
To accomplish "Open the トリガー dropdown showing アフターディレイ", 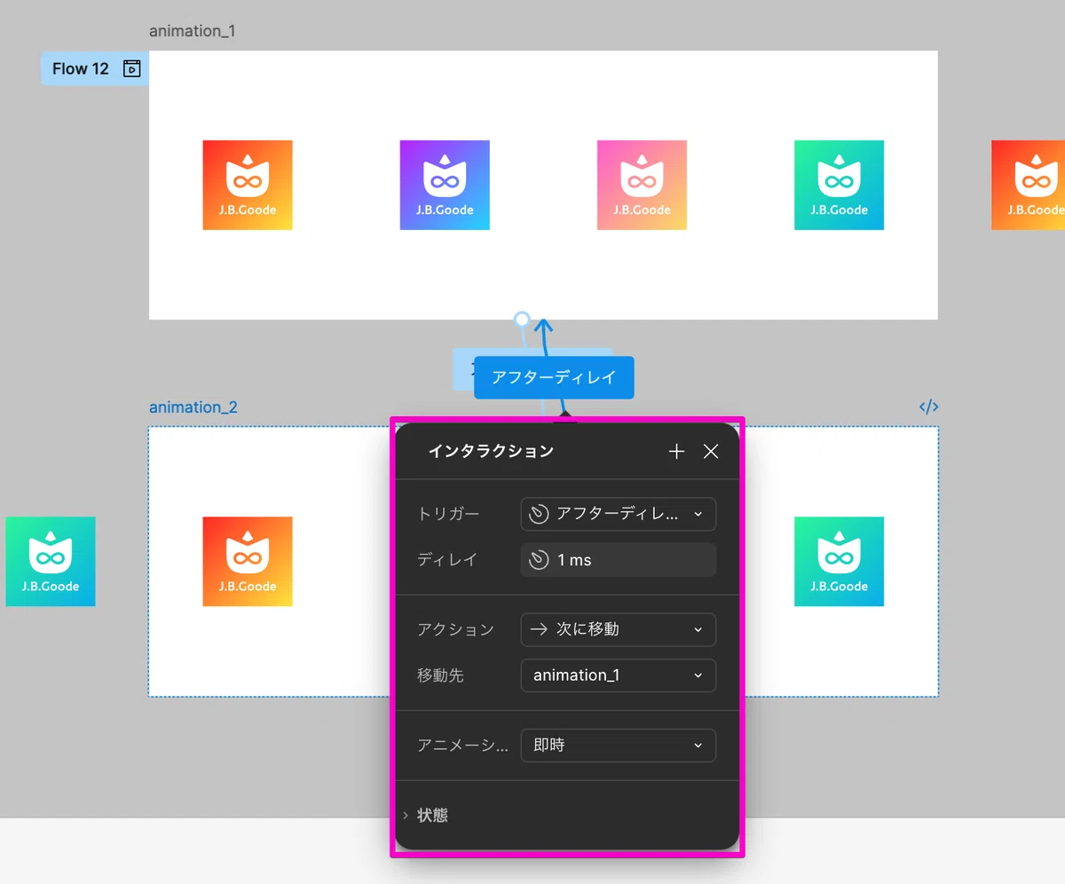I will point(618,514).
